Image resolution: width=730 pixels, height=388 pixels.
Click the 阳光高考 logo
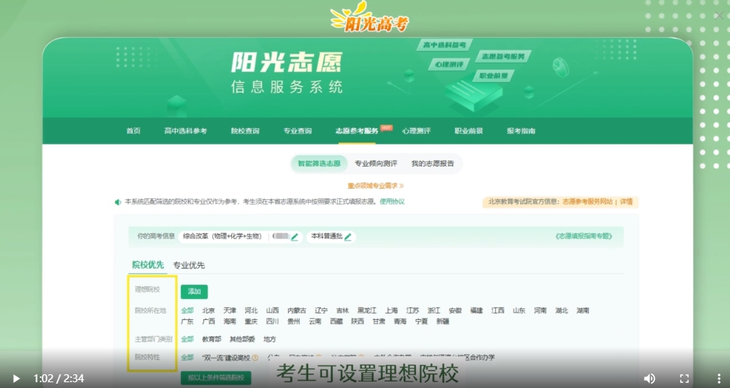[369, 17]
